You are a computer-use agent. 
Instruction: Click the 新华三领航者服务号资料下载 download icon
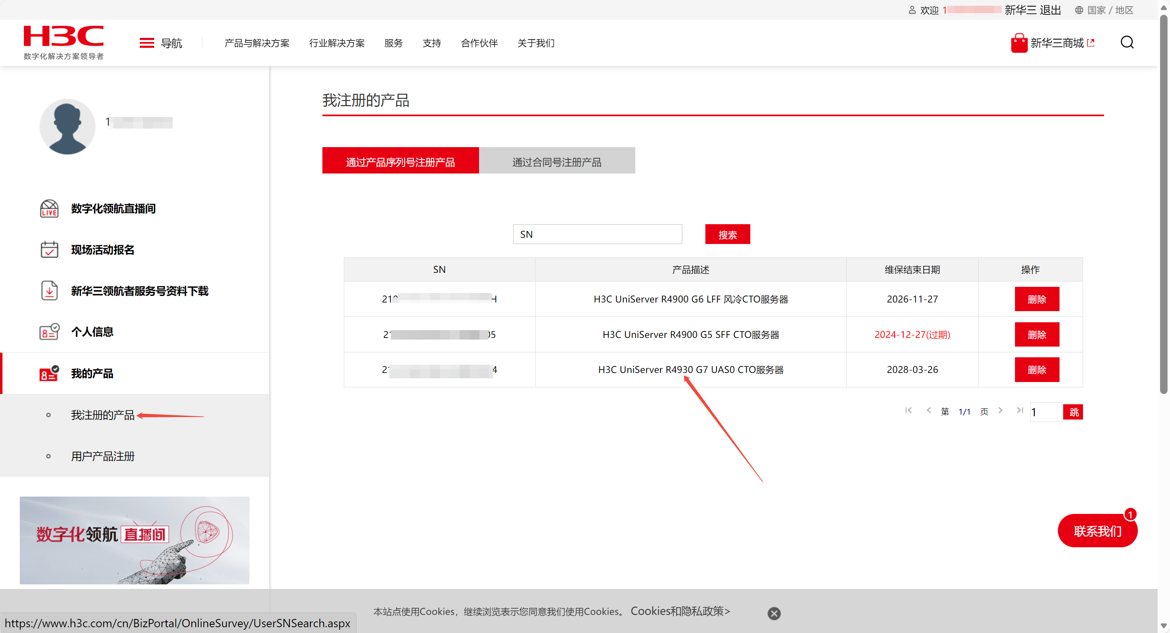coord(49,291)
